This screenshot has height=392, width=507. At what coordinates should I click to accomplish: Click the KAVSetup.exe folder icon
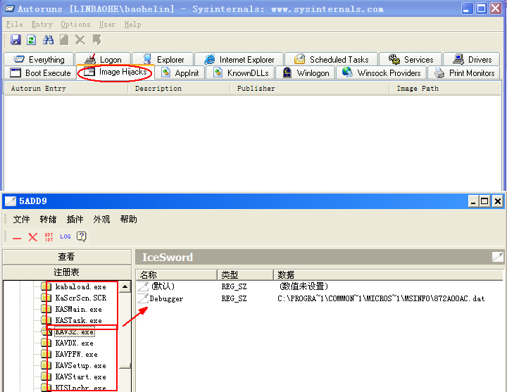tap(46, 365)
